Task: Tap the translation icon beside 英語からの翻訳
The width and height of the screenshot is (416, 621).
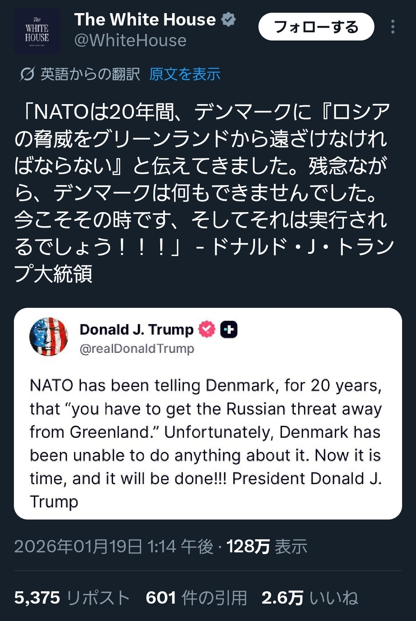Action: (x=27, y=74)
